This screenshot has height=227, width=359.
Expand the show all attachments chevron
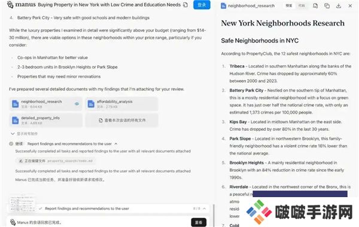13,133
